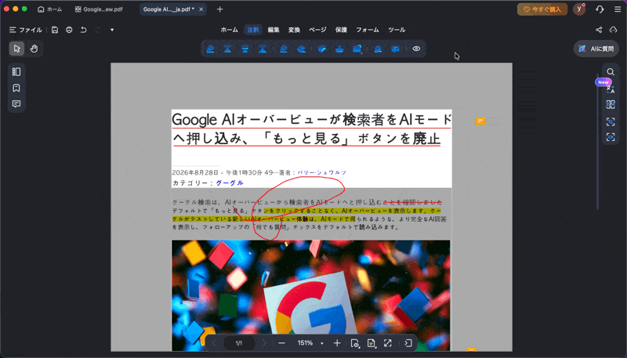Screen dimensions: 627x358
Task: Open the Sticker annotation tool
Action: (322, 49)
